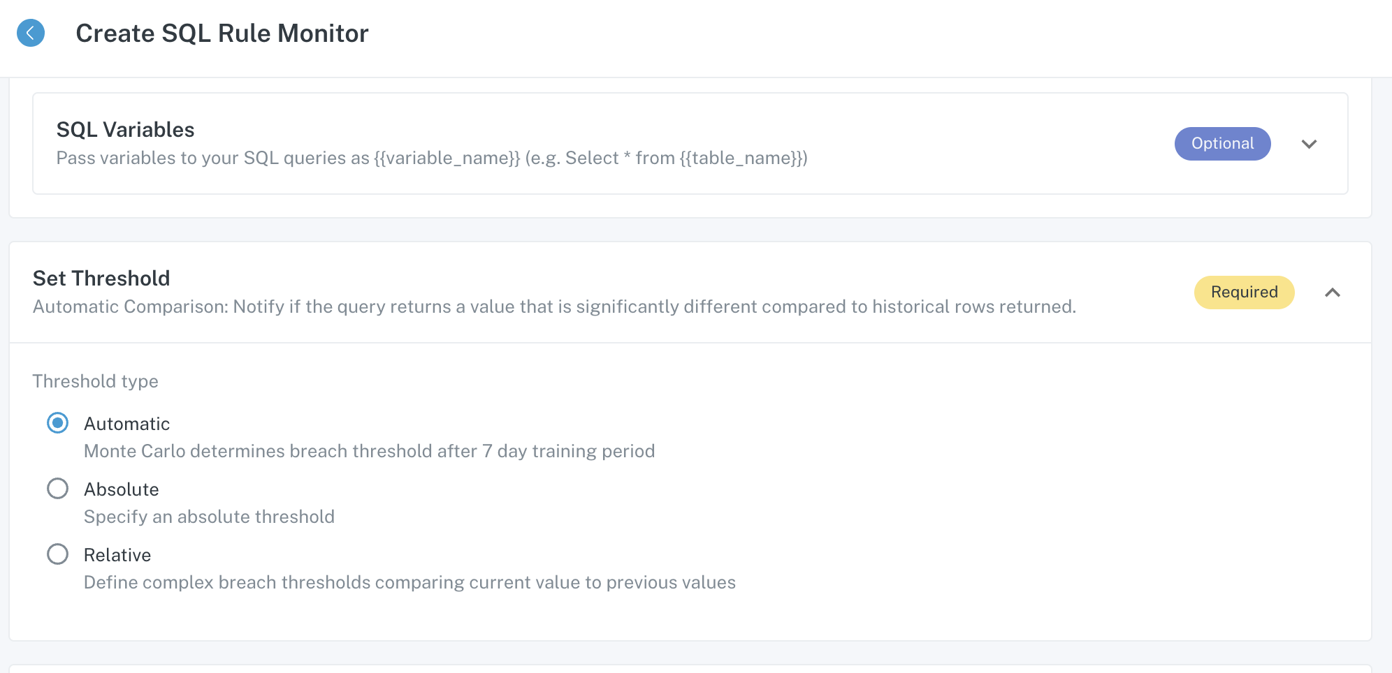The width and height of the screenshot is (1392, 673).
Task: Click the Relative option label
Action: click(117, 555)
